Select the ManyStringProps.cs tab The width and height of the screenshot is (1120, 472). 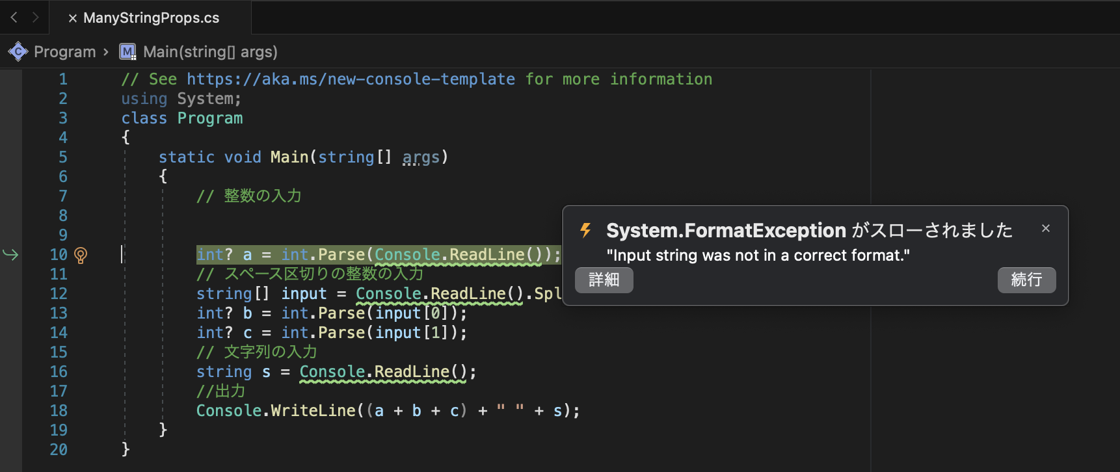[151, 18]
